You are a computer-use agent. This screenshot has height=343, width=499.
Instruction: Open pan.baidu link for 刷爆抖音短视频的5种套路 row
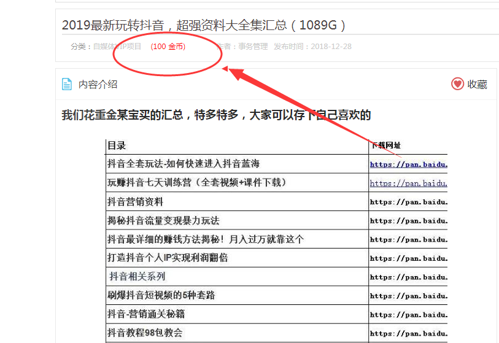tap(409, 296)
